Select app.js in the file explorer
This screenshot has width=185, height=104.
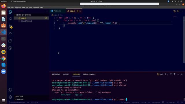pyautogui.click(x=32, y=18)
